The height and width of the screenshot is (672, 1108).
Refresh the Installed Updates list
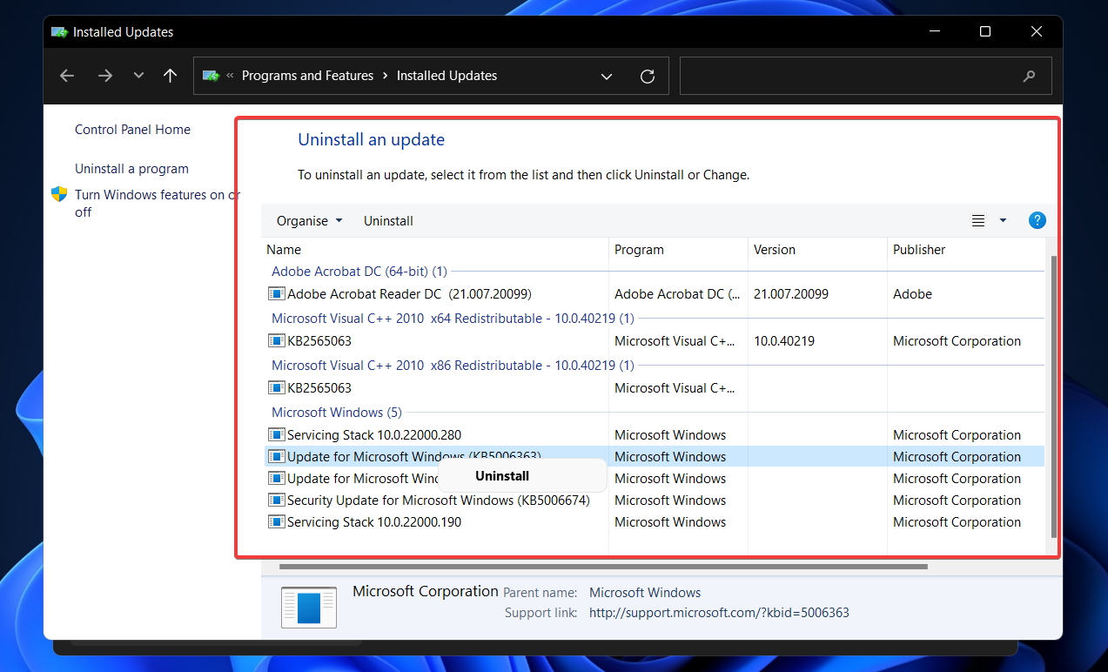coord(647,77)
